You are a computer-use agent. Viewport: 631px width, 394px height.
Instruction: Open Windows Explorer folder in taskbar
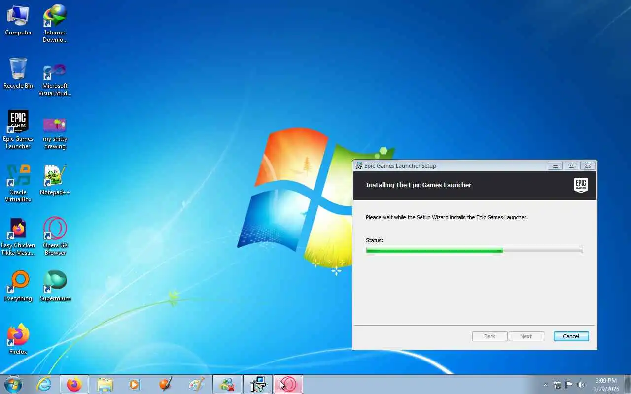pyautogui.click(x=105, y=384)
